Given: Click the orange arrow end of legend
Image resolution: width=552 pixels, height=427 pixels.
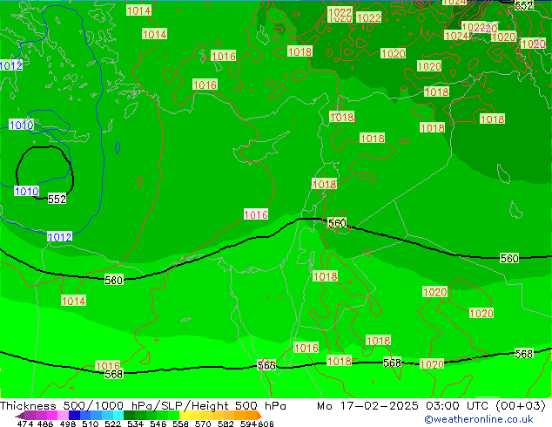Looking at the screenshot, I should pos(259,416).
